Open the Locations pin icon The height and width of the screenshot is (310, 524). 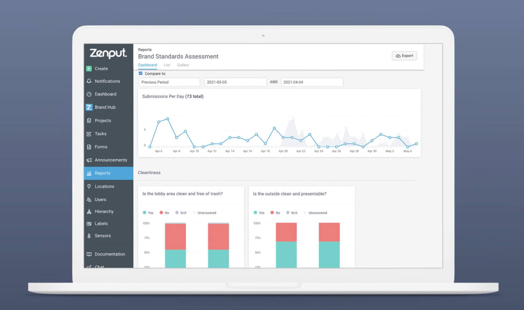coord(89,186)
